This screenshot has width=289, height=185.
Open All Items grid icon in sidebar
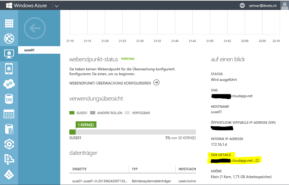9,23
